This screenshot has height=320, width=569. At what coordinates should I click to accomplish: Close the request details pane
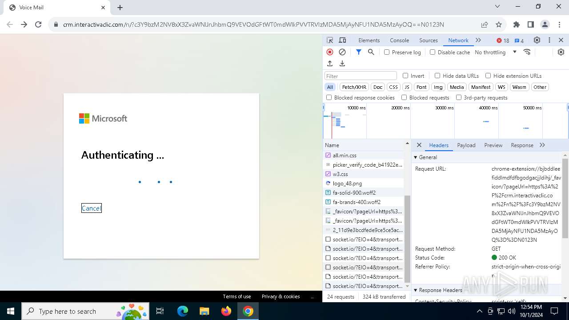tap(419, 145)
